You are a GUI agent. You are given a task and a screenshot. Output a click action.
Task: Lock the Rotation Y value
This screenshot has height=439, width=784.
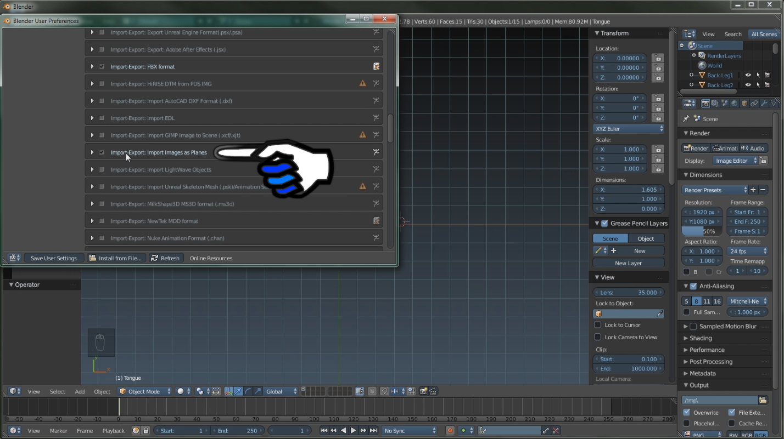point(657,108)
